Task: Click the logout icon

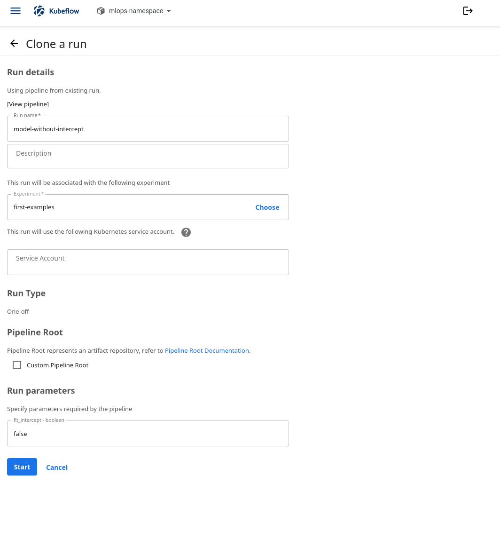Action: (x=468, y=11)
